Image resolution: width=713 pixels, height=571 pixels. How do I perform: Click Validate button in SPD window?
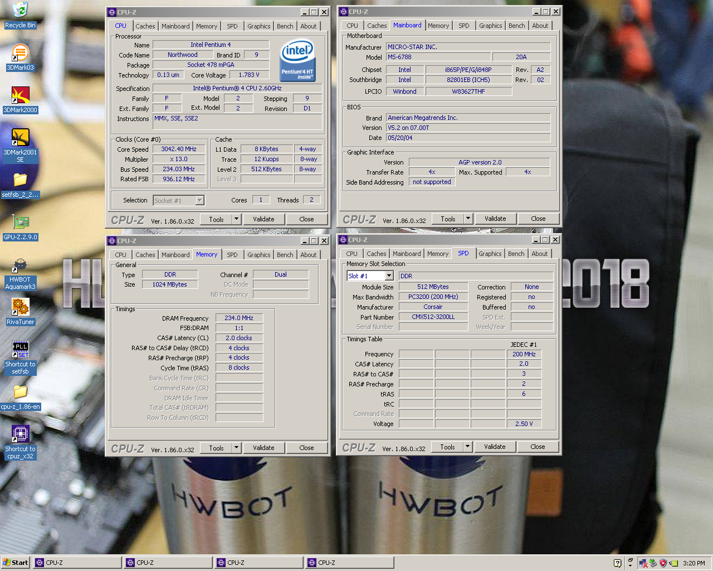[495, 447]
